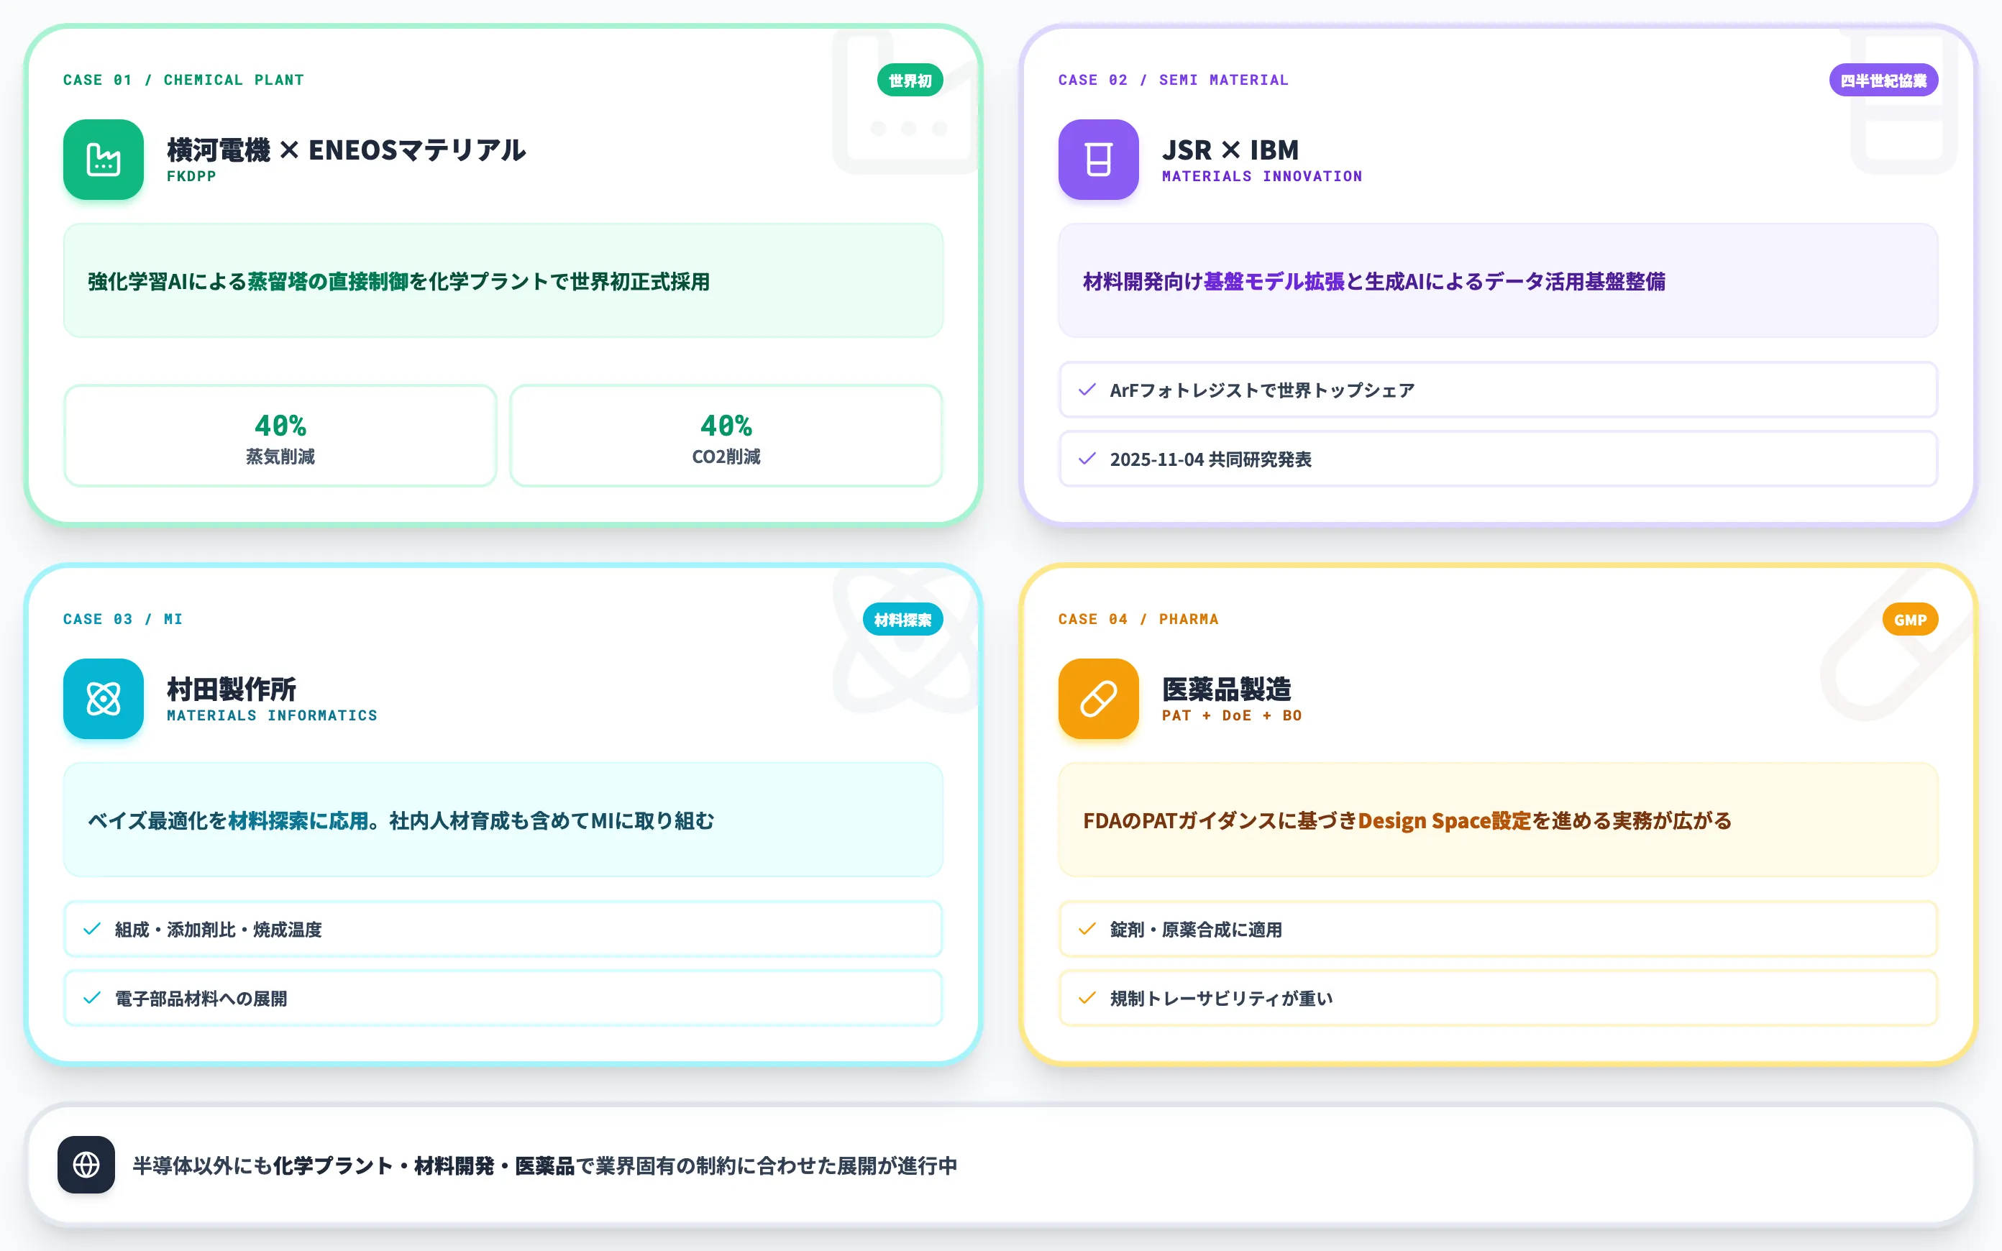Click the green factory icon for 横河電機
The width and height of the screenshot is (2002, 1251).
tap(104, 160)
